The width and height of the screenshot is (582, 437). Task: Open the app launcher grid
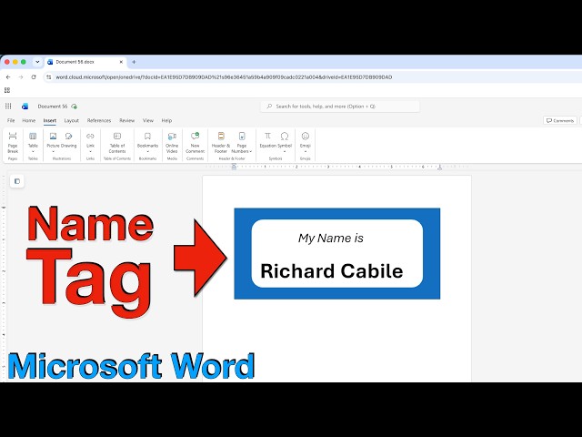click(8, 107)
